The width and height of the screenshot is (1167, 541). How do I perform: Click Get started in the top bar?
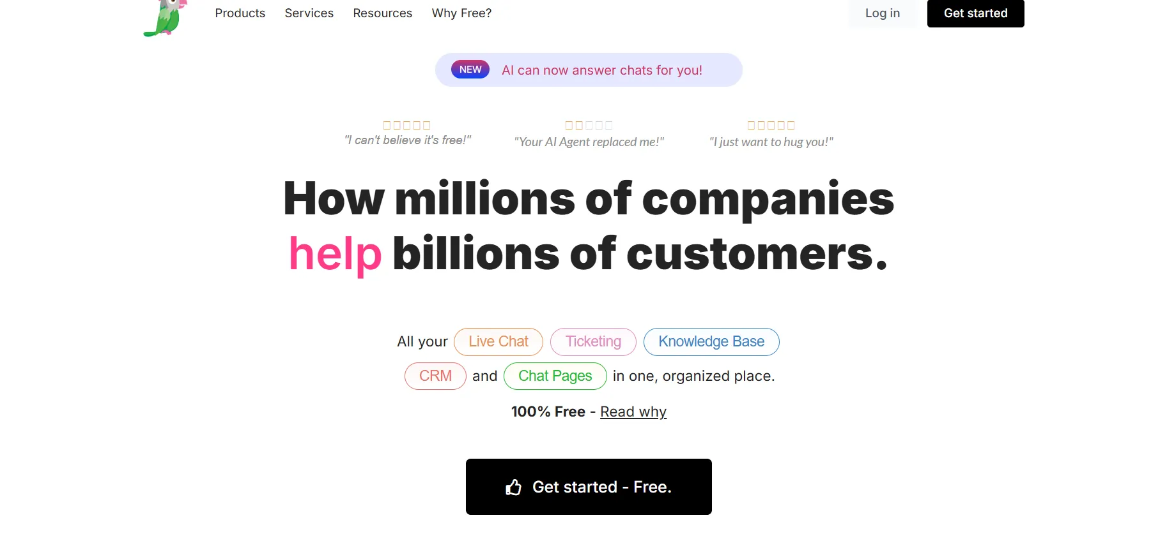pos(975,13)
